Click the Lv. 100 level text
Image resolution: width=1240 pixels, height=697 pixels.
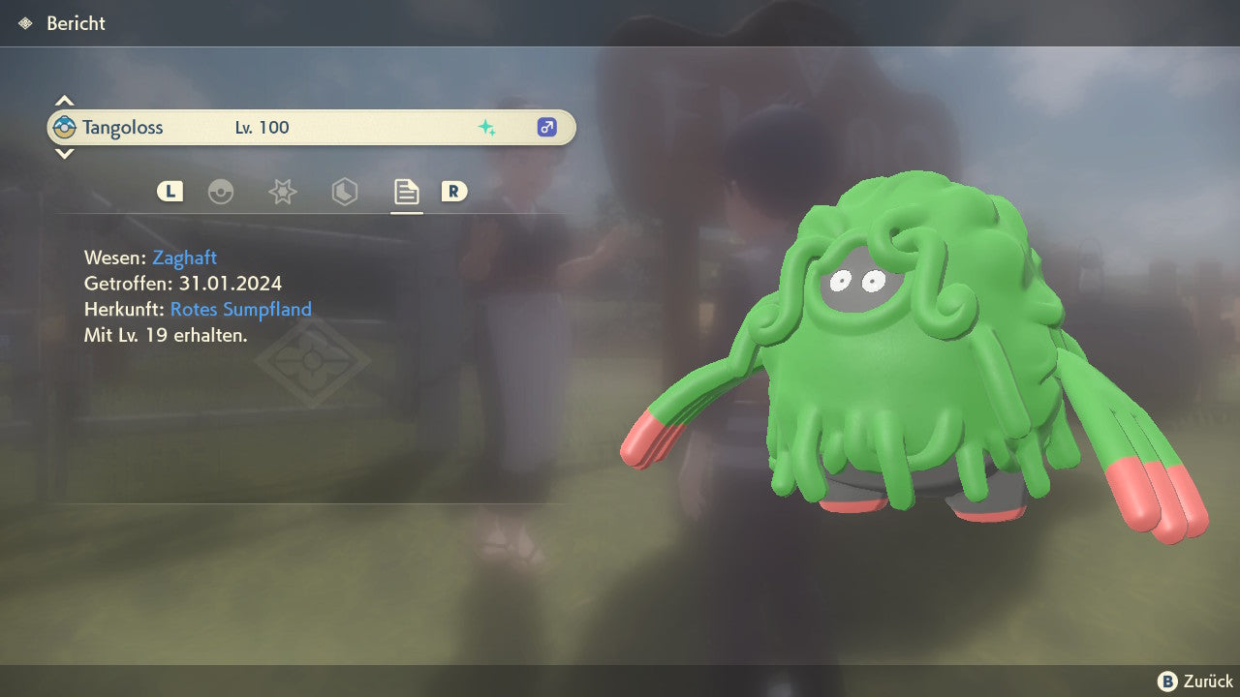click(x=262, y=128)
